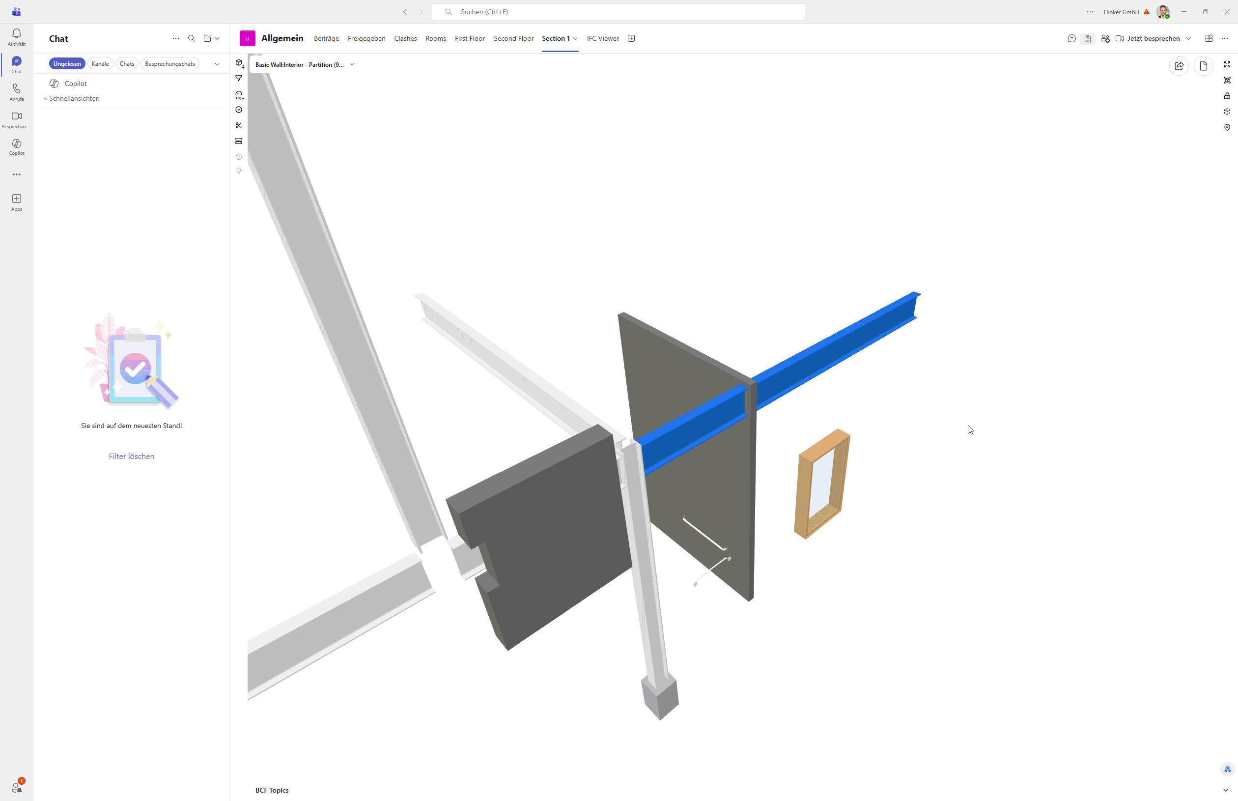
Task: Open the Jetzt besprechen dropdown arrow
Action: [1188, 38]
